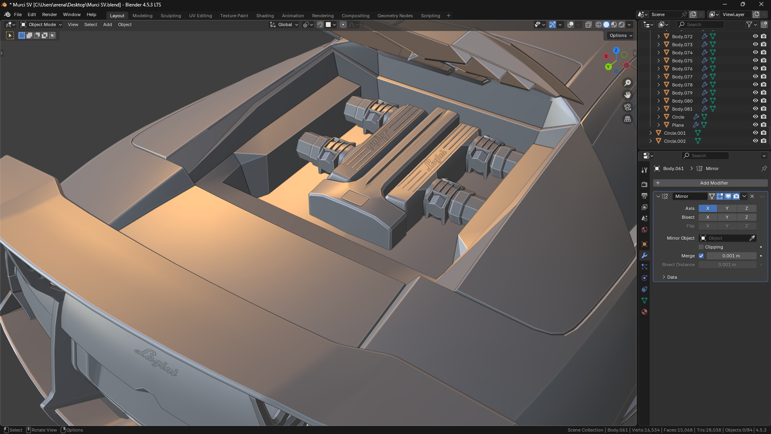Enable the Clipping checkbox

click(701, 247)
